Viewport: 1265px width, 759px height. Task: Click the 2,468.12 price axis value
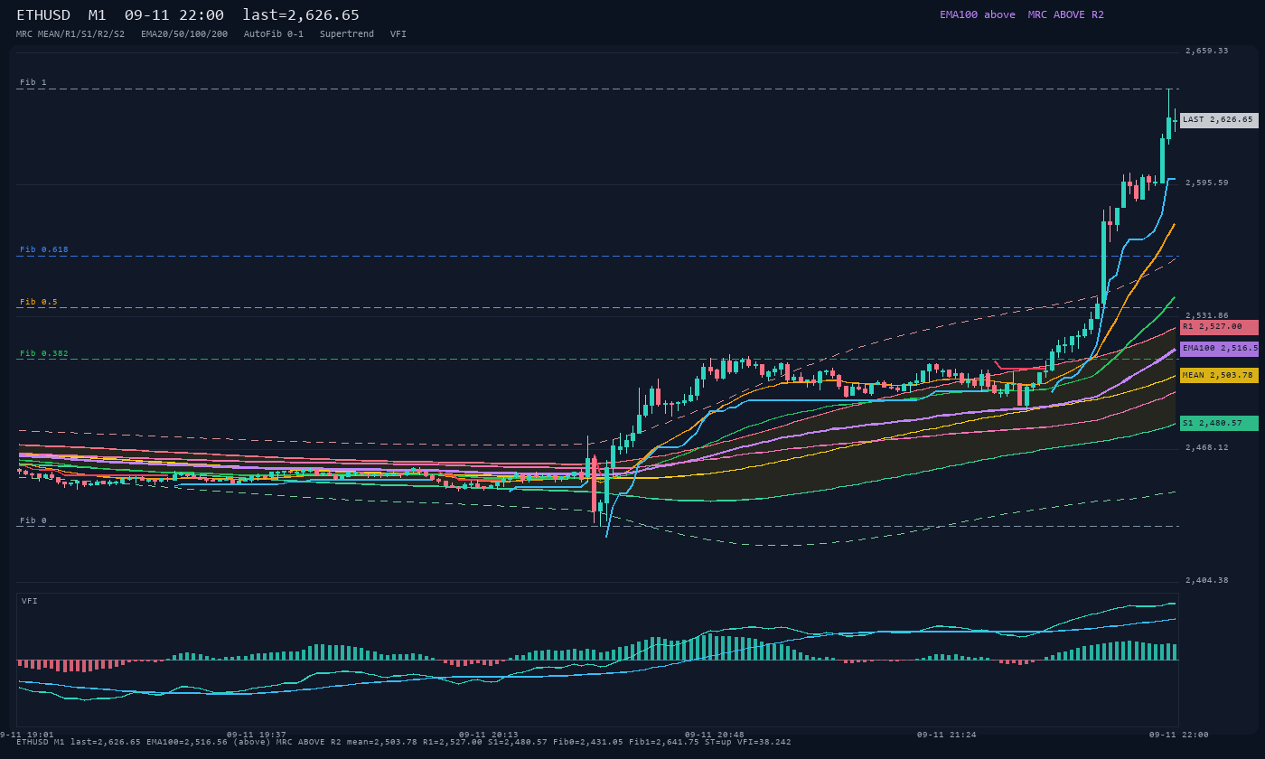(x=1207, y=447)
